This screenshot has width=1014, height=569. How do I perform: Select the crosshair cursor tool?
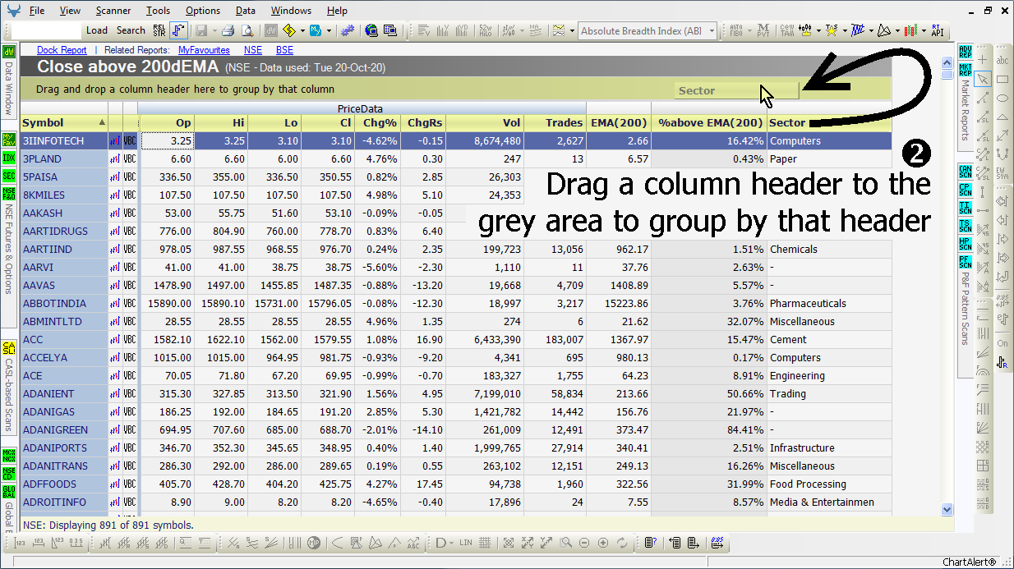(x=983, y=61)
